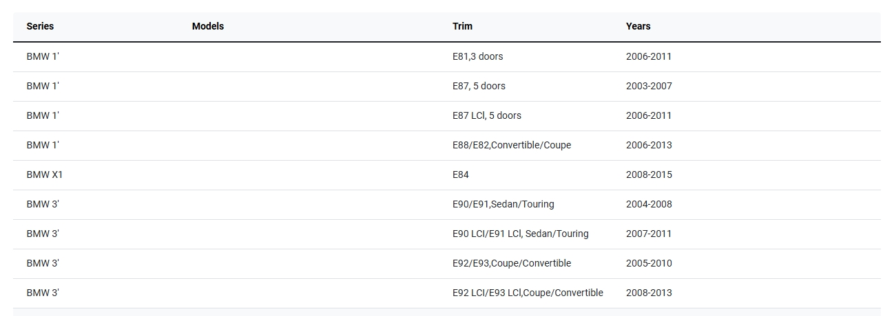Click the 'E92 LCI/E93 LCI,Coupe/Convertible' cell
This screenshot has height=316, width=894.
tap(528, 293)
